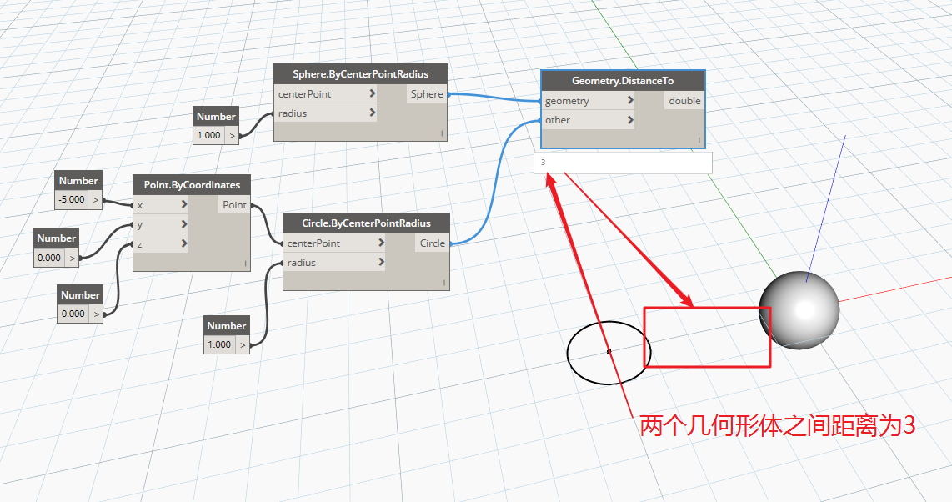952x502 pixels.
Task: Click radius input port on Sphere node
Action: point(325,113)
